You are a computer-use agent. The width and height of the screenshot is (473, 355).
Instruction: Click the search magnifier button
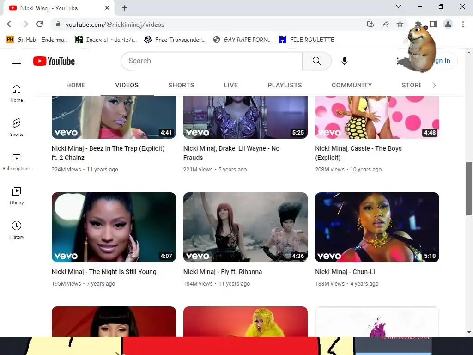pyautogui.click(x=317, y=61)
